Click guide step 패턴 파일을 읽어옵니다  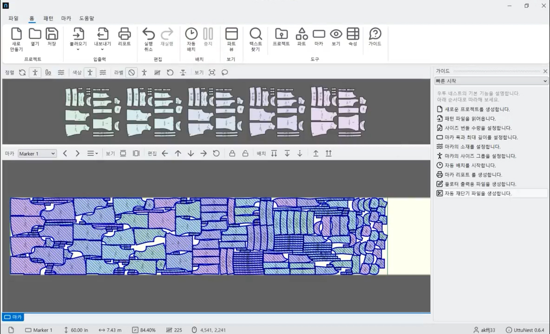pos(470,119)
